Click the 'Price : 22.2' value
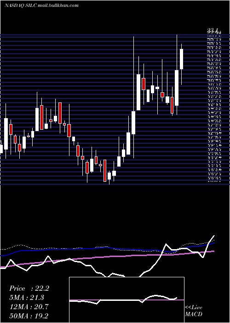Image resolution: width=230 pixels, height=323 pixels. [x=29, y=288]
